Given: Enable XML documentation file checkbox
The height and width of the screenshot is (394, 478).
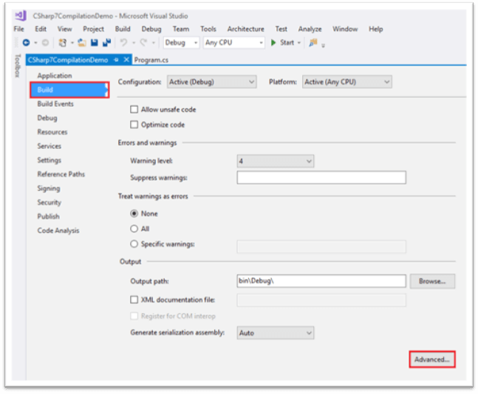Looking at the screenshot, I should pos(134,300).
